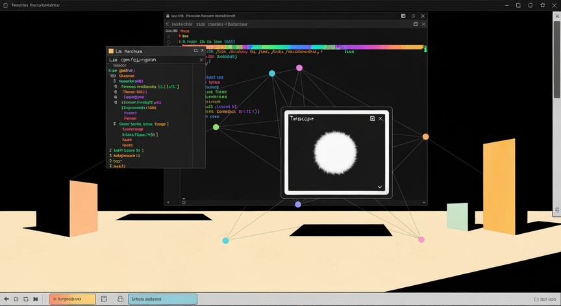This screenshot has height=306, width=561.
Task: Close the tab row in the code window
Action: (423, 24)
